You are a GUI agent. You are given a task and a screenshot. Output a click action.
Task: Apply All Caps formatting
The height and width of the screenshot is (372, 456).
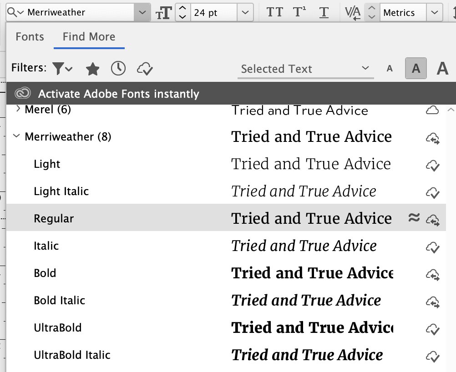pyautogui.click(x=275, y=12)
